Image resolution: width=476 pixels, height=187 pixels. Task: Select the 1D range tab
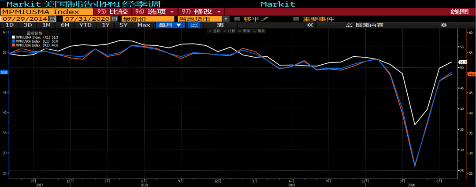click(x=9, y=25)
